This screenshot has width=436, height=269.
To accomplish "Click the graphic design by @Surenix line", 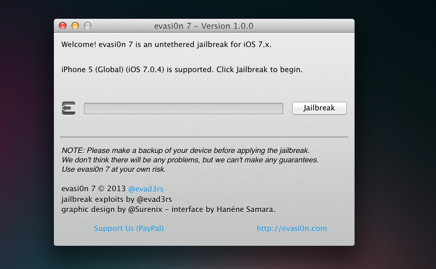I will (168, 209).
